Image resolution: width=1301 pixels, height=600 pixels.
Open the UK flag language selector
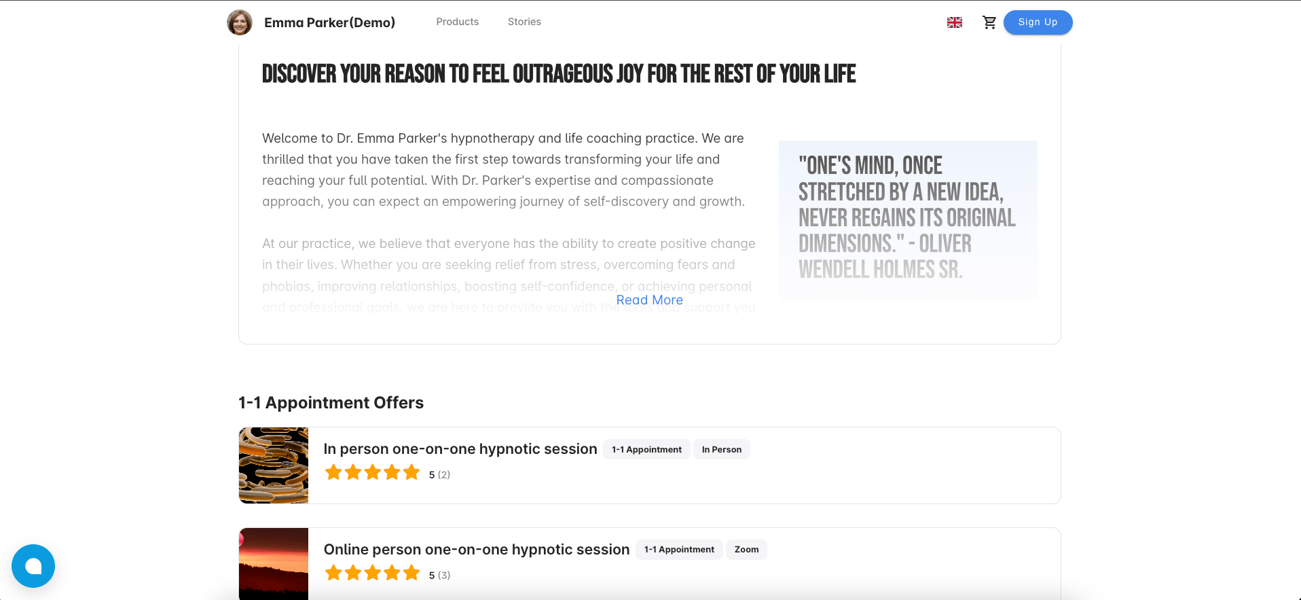pos(955,22)
